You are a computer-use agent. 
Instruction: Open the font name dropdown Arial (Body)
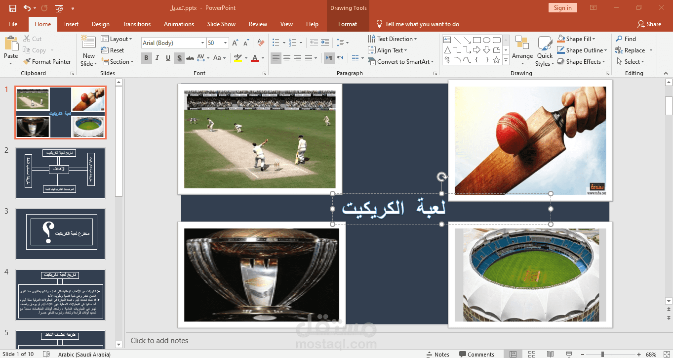202,43
